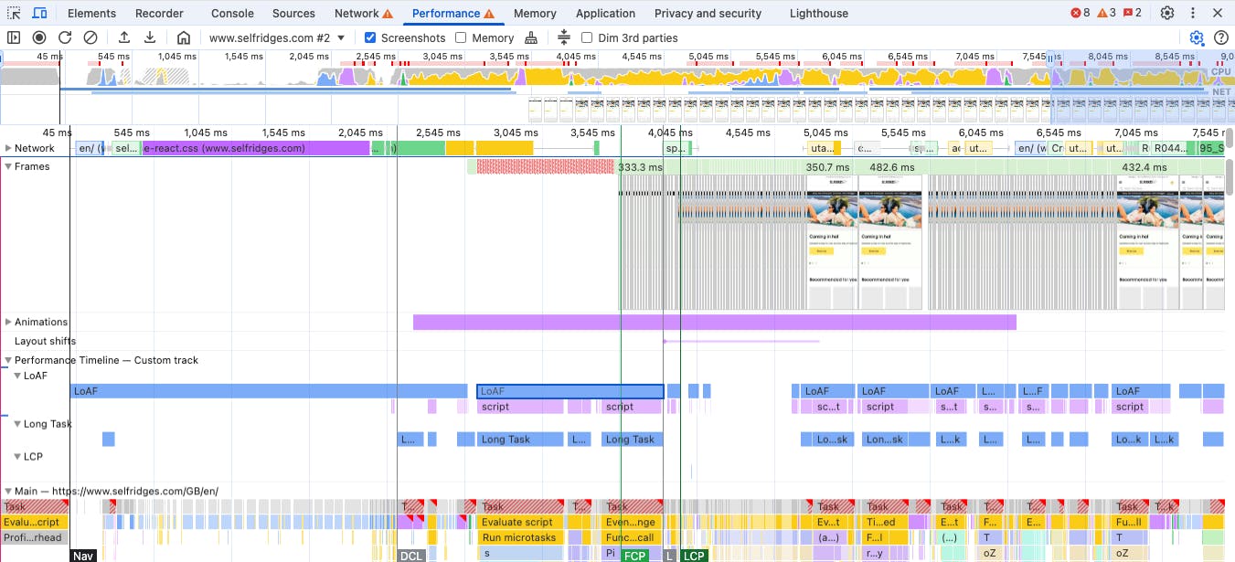The height and width of the screenshot is (562, 1235).
Task: Activate the inspect element cursor tool
Action: pyautogui.click(x=13, y=13)
